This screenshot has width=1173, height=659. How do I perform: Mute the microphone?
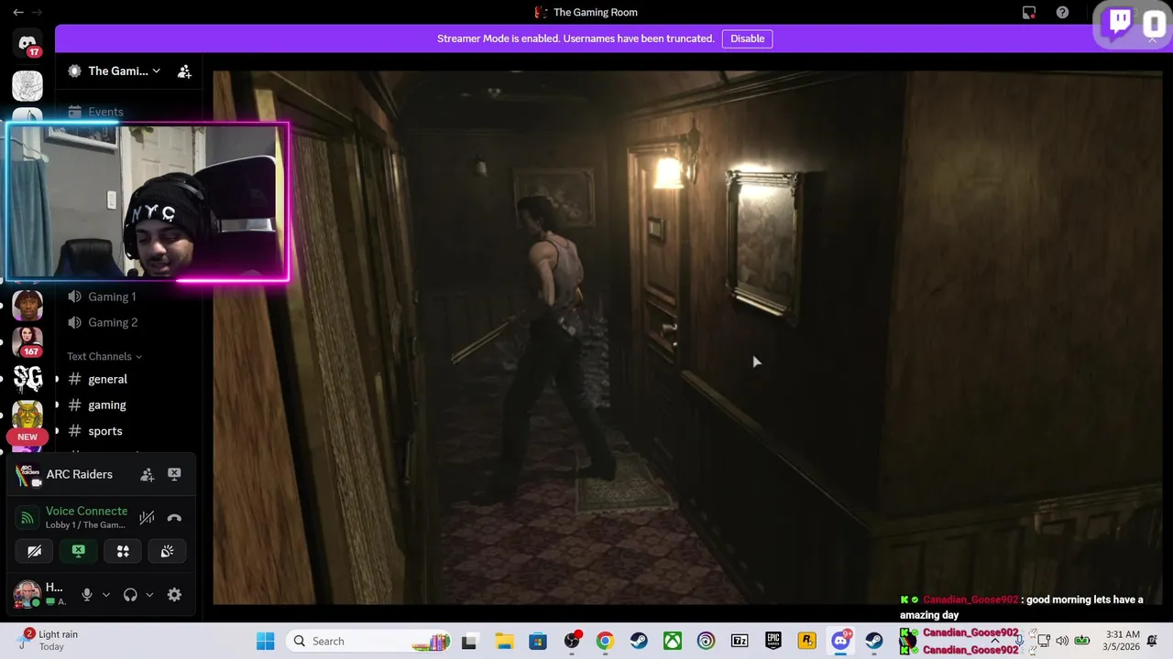(87, 595)
